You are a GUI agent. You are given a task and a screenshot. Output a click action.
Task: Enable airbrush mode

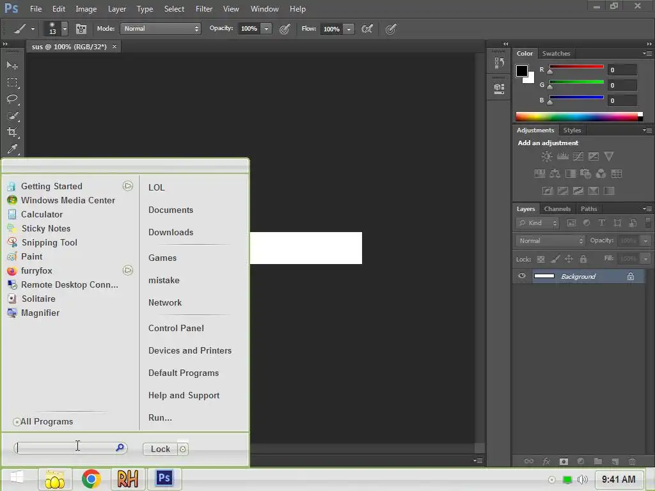click(367, 29)
